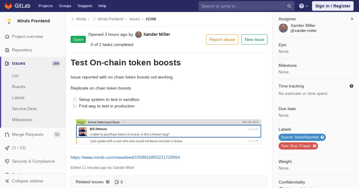The height and width of the screenshot is (188, 359).
Task: Click the Minds Frontend project title
Action: point(34,21)
